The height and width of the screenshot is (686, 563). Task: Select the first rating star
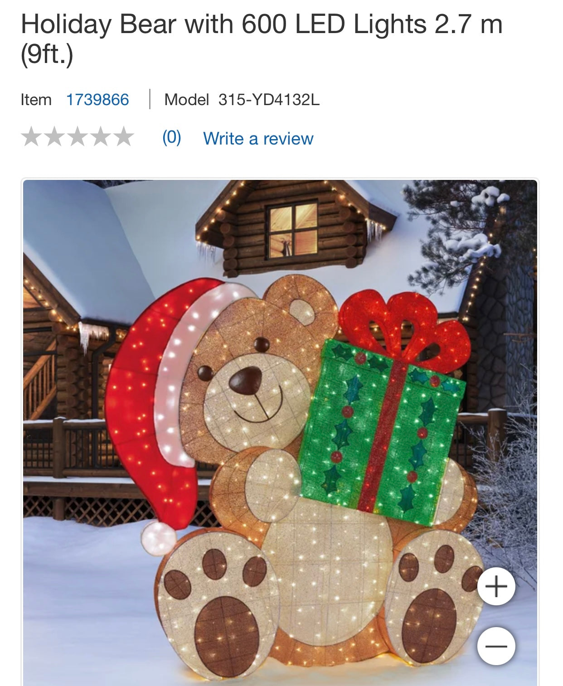coord(31,137)
